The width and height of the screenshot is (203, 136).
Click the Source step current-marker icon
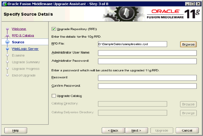7,42
